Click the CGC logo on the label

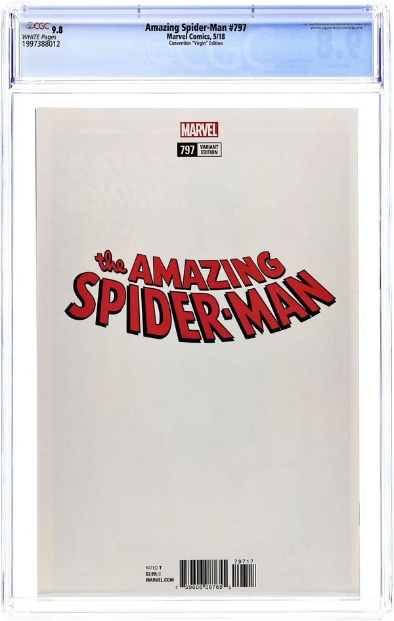click(37, 26)
